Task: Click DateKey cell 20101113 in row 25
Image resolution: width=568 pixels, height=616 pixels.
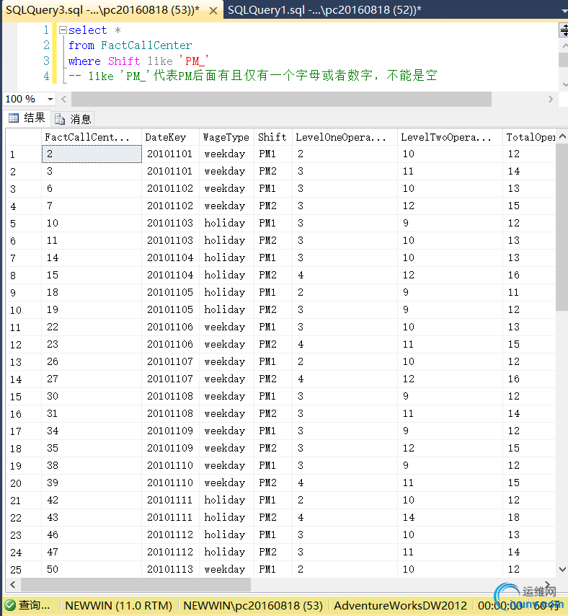Action: pos(170,569)
